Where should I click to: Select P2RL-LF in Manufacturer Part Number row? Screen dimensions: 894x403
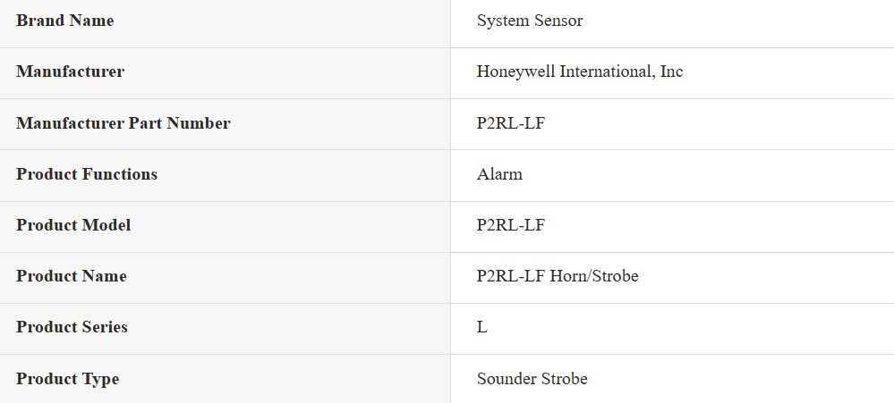click(511, 123)
